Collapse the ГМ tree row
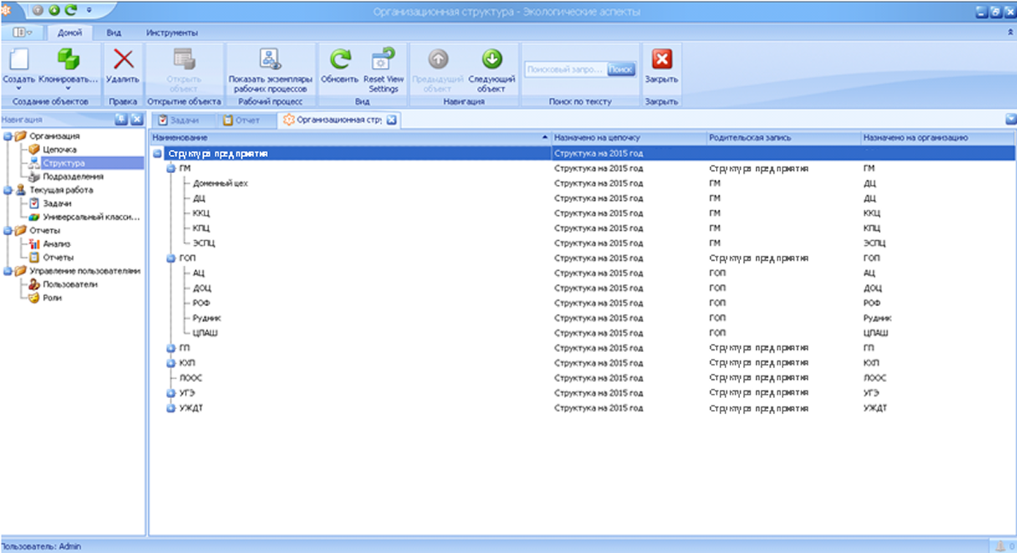The height and width of the screenshot is (553, 1017). pyautogui.click(x=171, y=168)
